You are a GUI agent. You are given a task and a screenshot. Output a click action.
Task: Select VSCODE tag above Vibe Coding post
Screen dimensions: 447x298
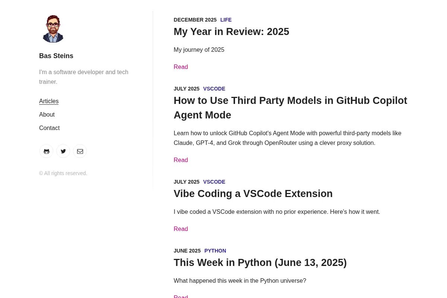click(214, 182)
